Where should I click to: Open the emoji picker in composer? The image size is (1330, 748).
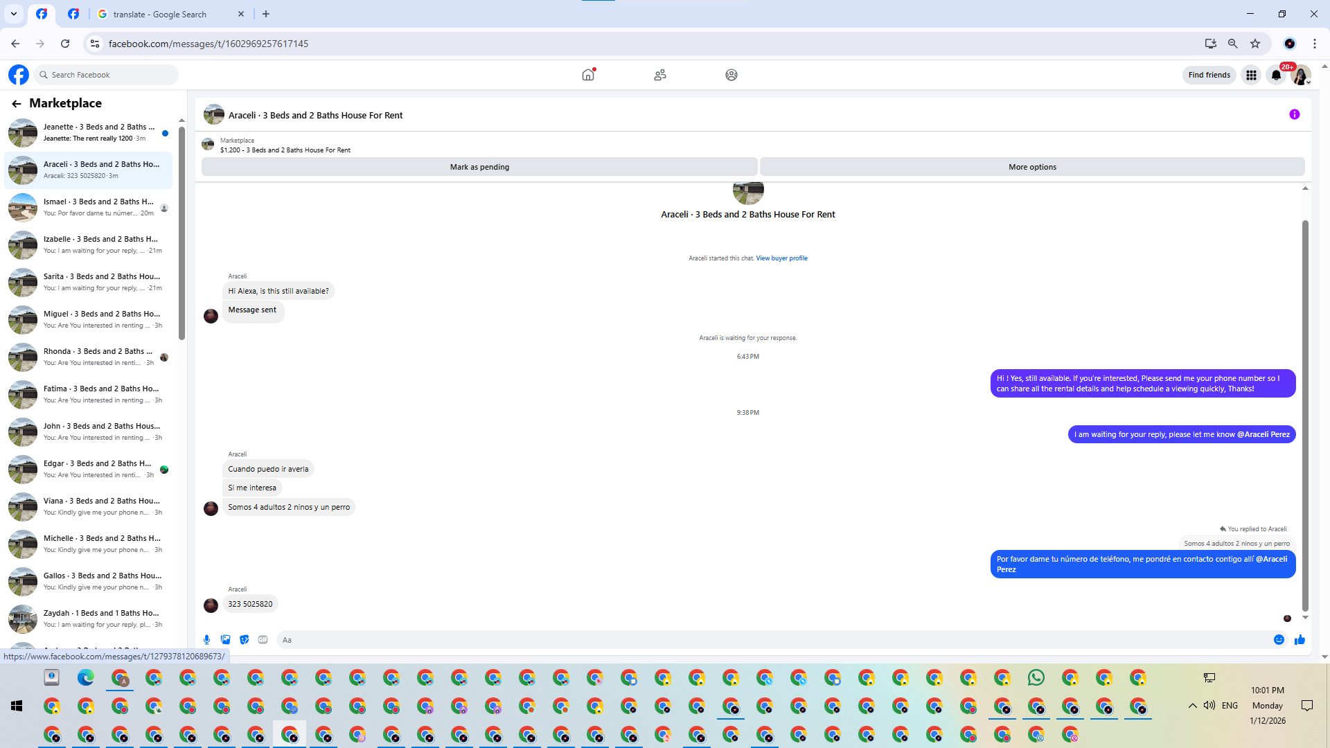click(1279, 640)
